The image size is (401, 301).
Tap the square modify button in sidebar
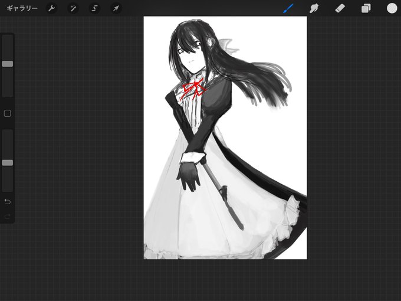tap(8, 113)
